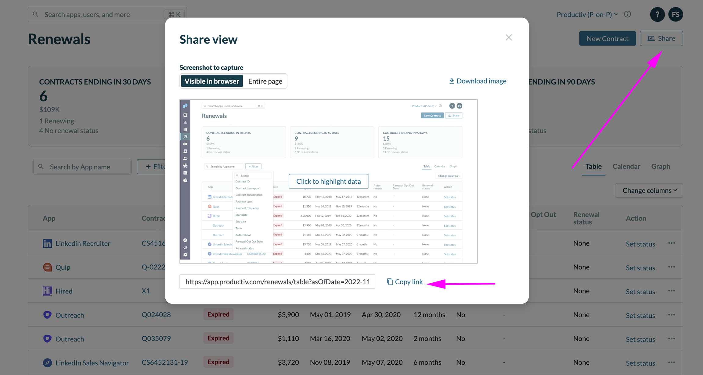Image resolution: width=703 pixels, height=375 pixels.
Task: Click the New Contract button
Action: pos(607,38)
